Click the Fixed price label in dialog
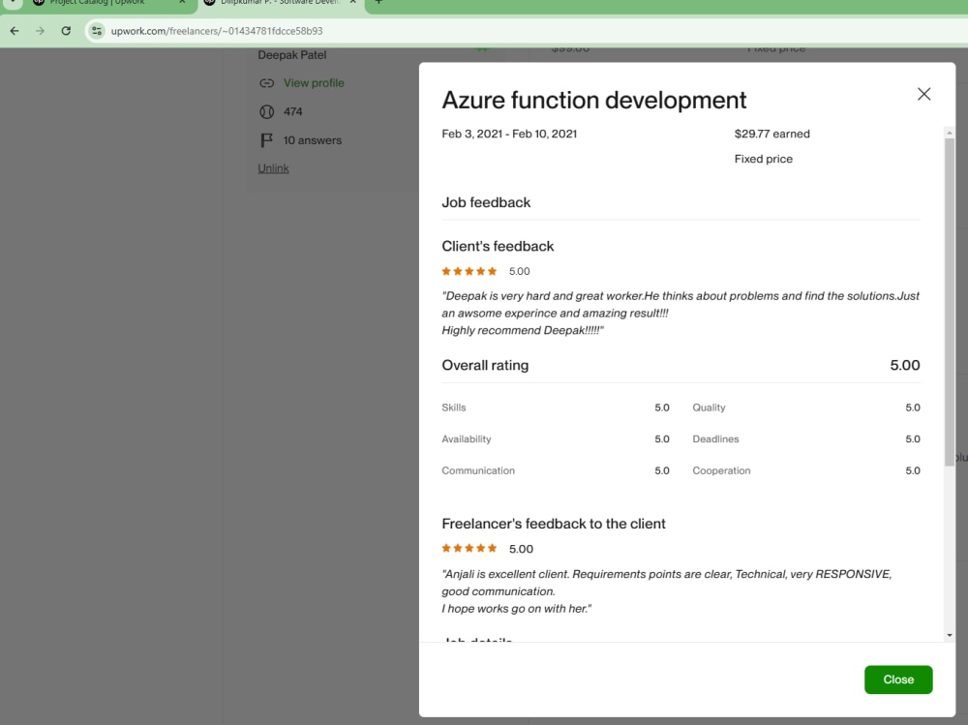 coord(763,159)
